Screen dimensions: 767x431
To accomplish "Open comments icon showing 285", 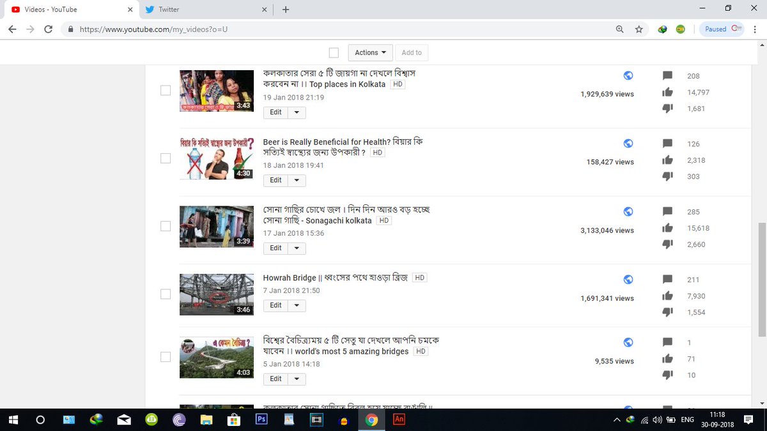I will [x=667, y=212].
